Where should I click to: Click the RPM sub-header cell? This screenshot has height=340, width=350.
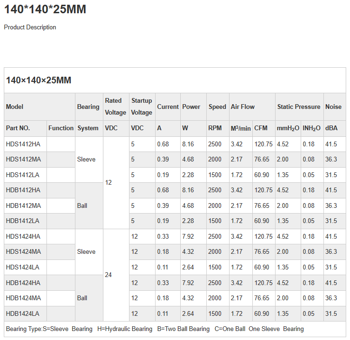[215, 128]
